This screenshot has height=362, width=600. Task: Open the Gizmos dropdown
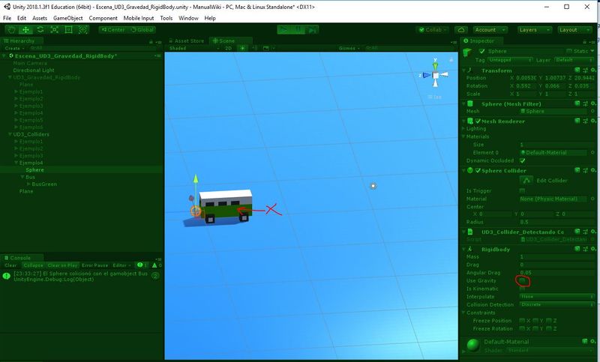point(349,48)
